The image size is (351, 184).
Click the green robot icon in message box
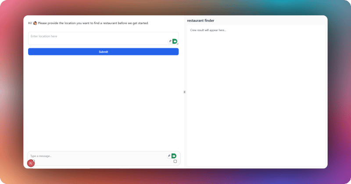point(174,156)
